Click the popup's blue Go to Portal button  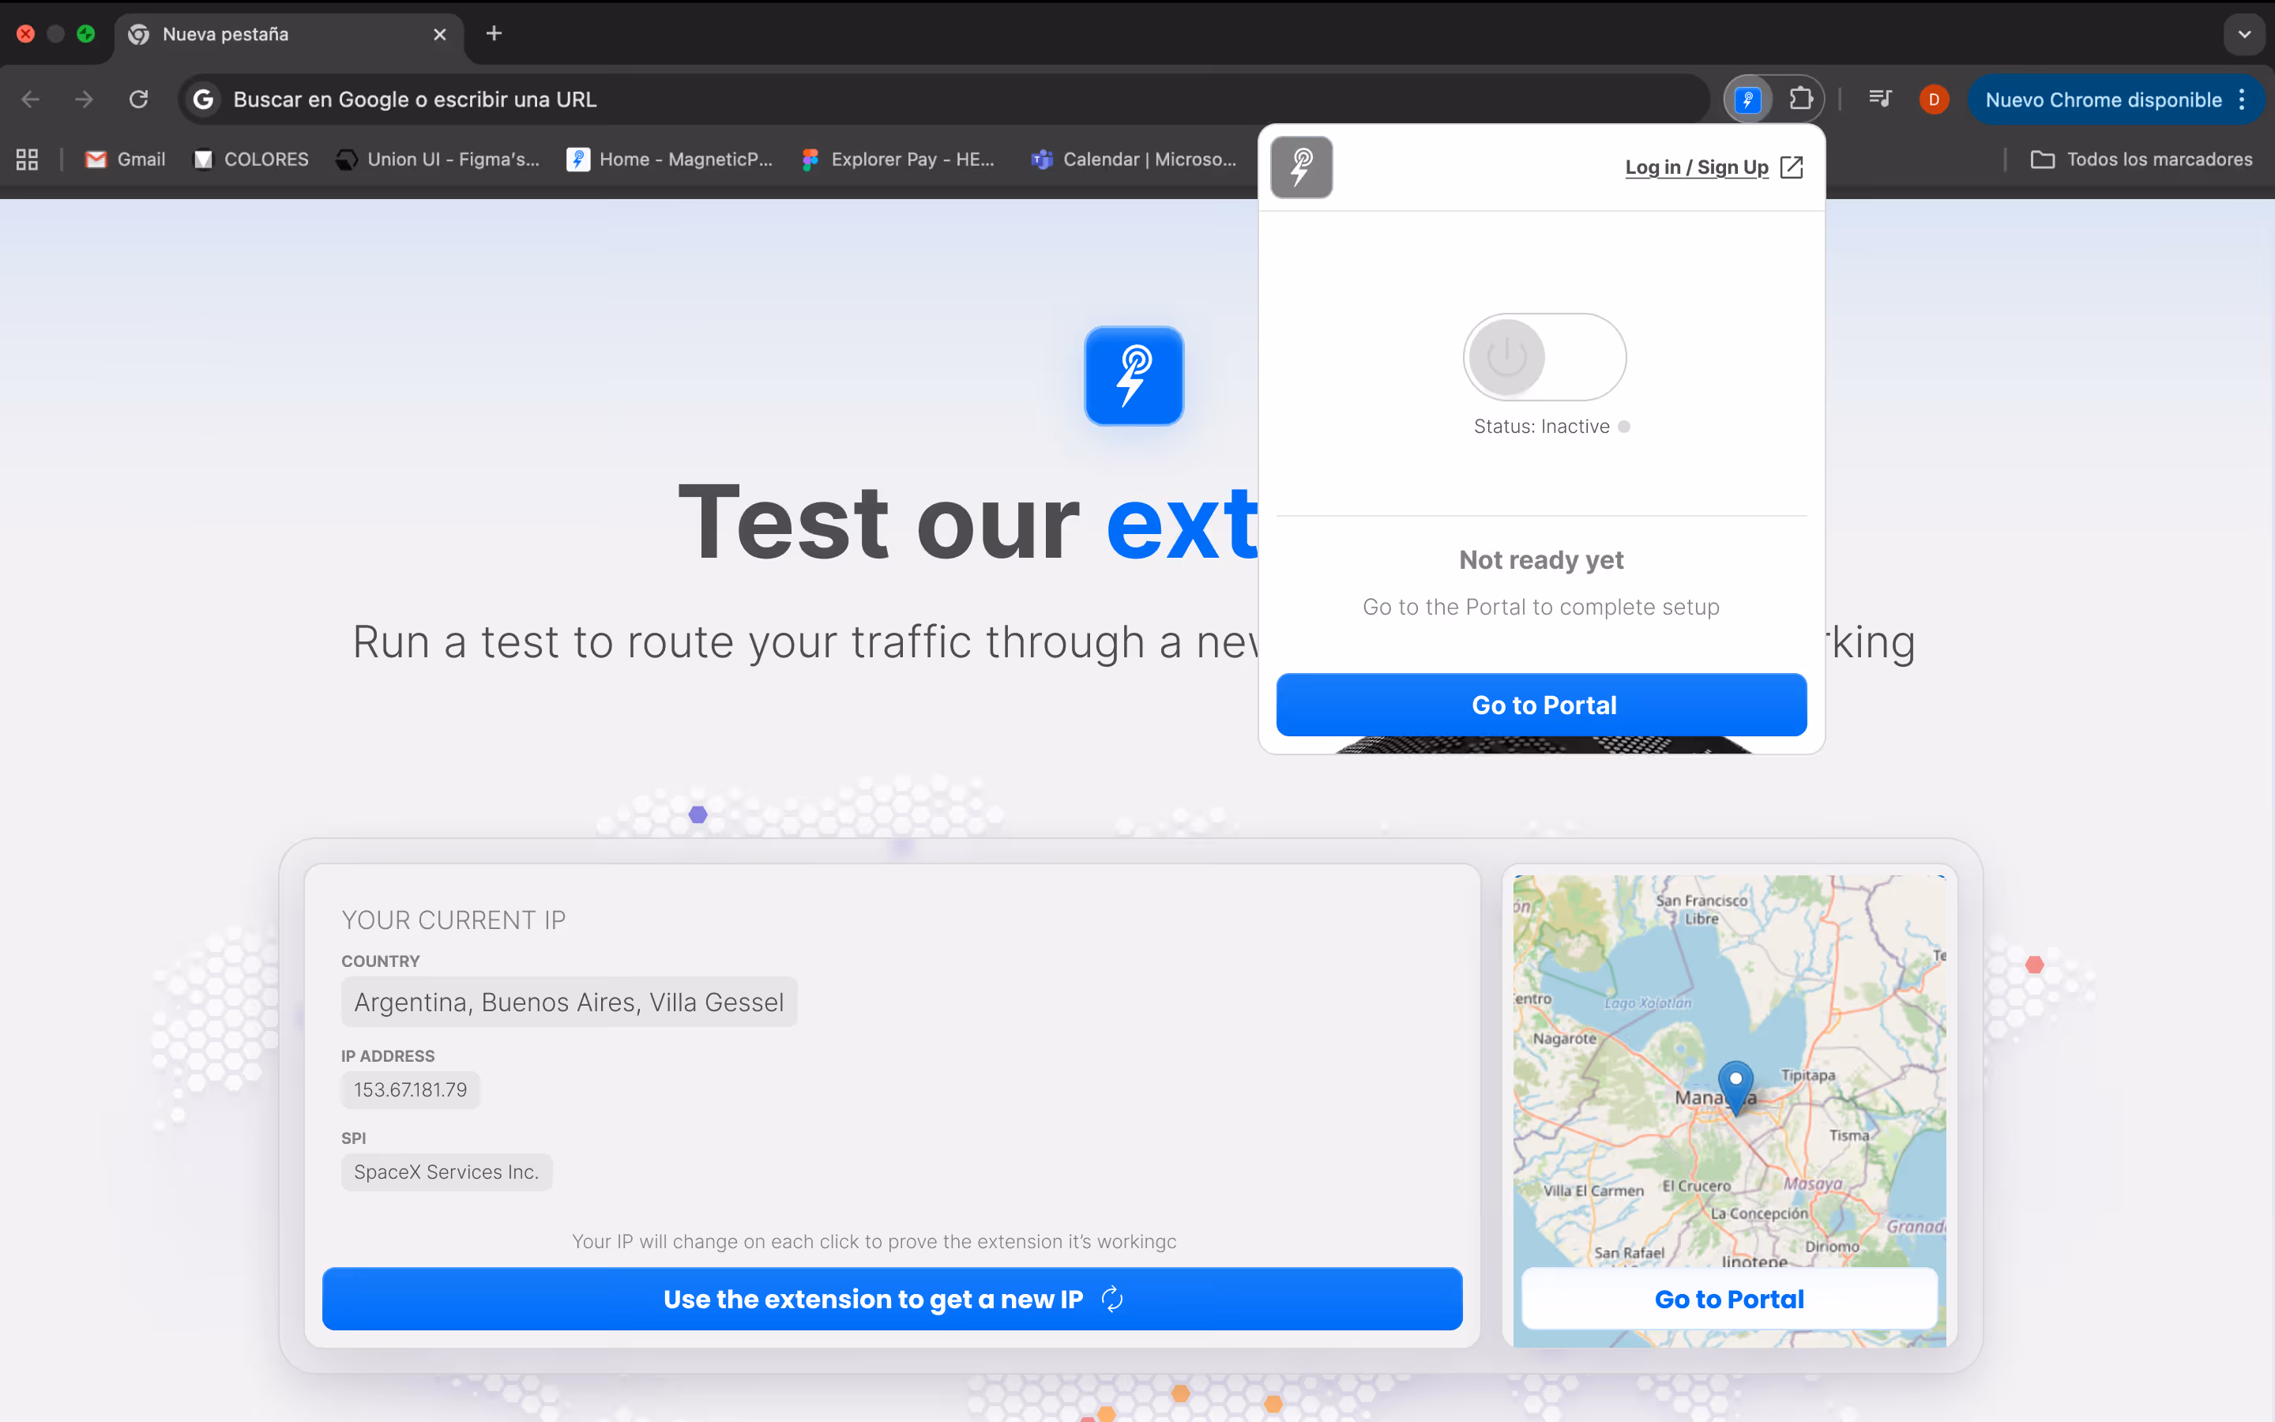(1541, 705)
